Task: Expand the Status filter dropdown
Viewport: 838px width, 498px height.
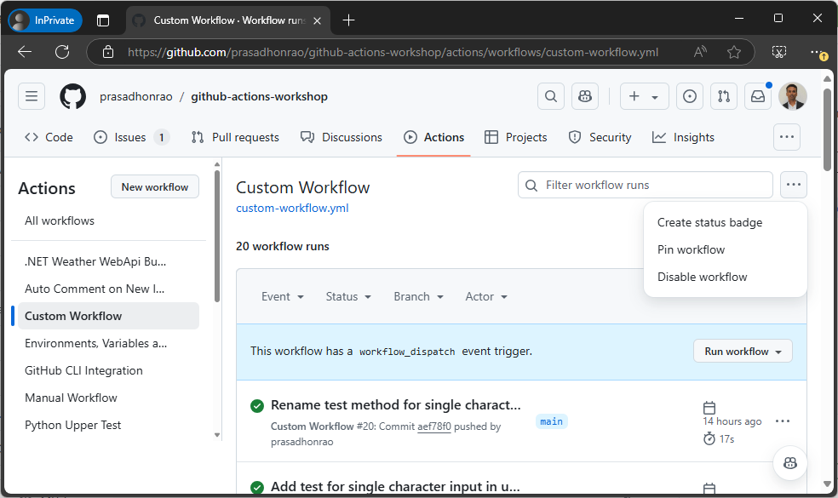Action: point(348,296)
